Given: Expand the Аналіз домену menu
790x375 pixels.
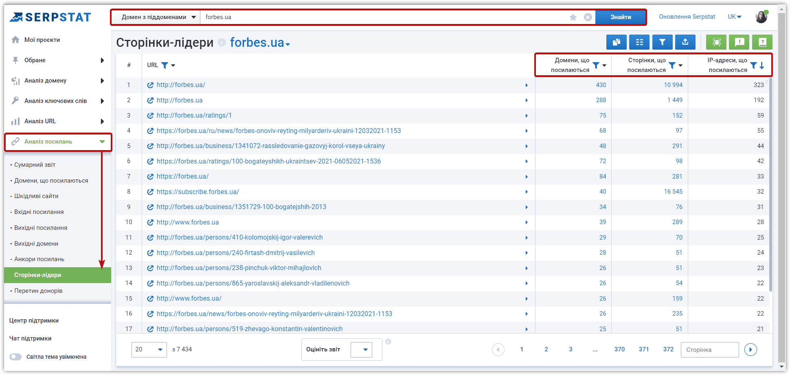Looking at the screenshot, I should click(102, 81).
